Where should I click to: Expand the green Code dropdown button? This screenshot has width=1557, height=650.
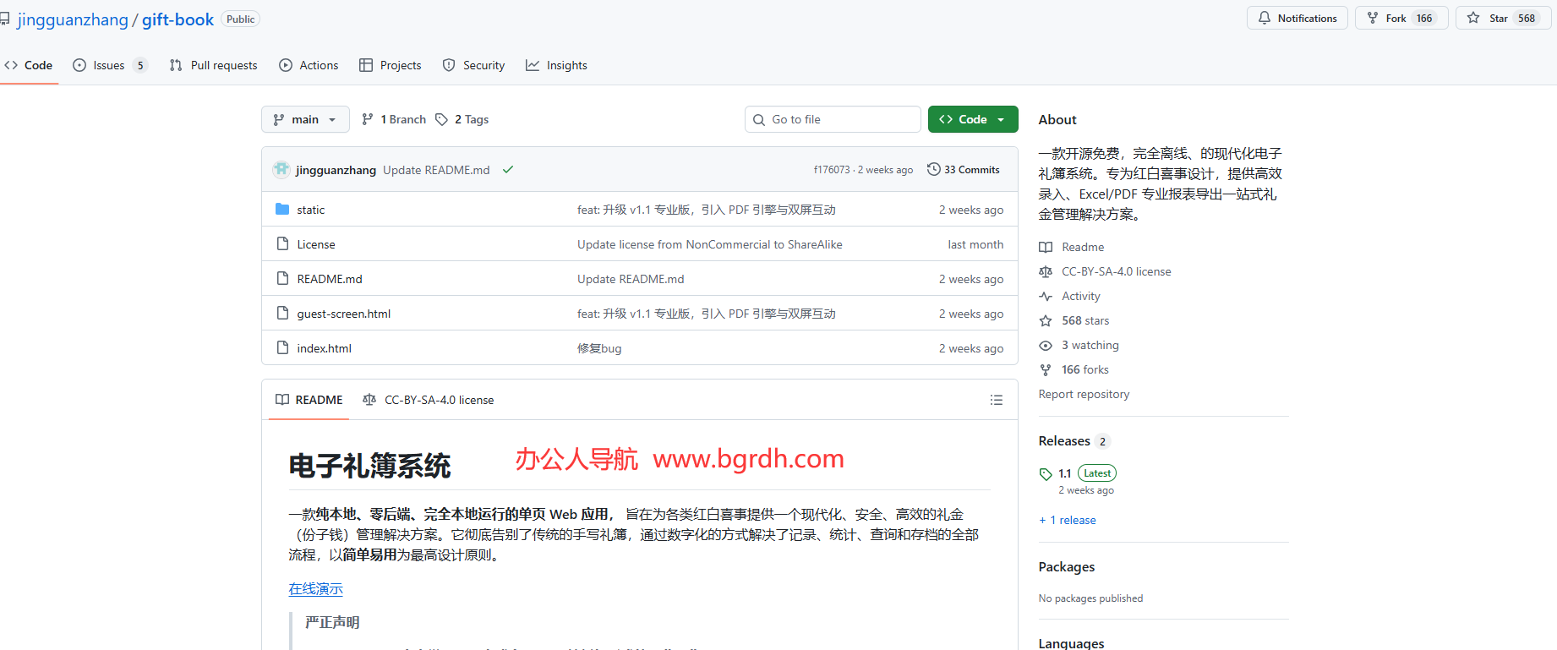coord(972,119)
